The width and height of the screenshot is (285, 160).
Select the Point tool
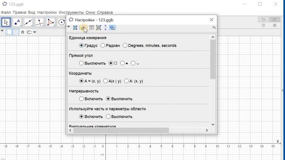pyautogui.click(x=17, y=22)
